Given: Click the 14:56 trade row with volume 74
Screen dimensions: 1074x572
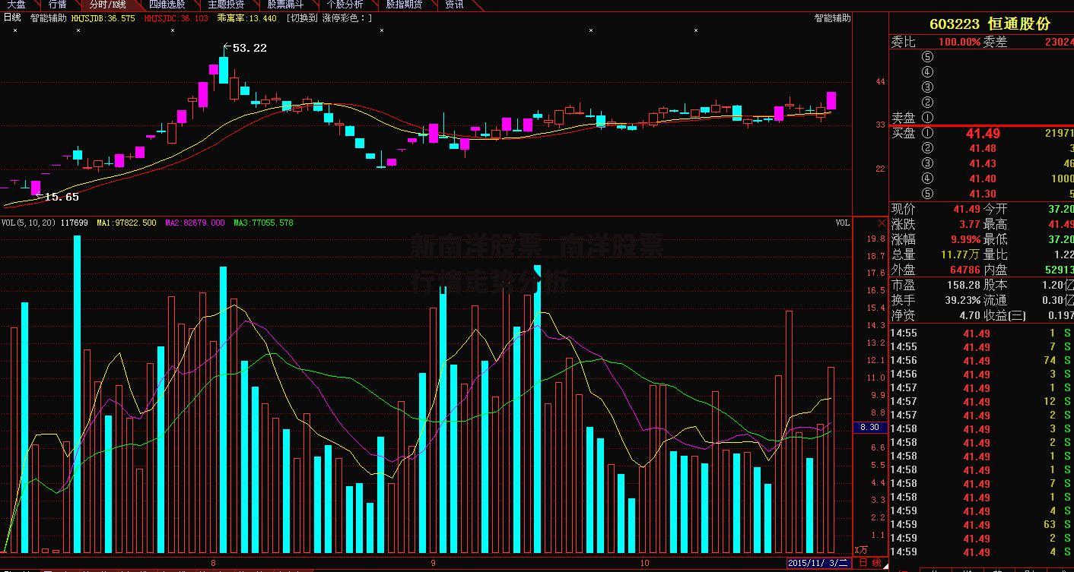Looking at the screenshot, I should [x=981, y=360].
